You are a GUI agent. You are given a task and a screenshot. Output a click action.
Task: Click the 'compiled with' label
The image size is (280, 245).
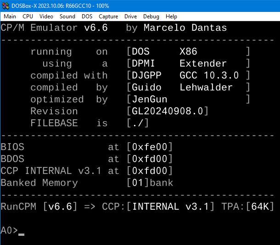tap(69, 75)
